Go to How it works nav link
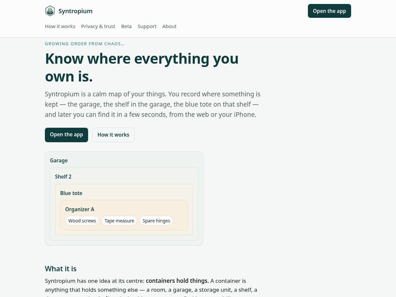This screenshot has width=396, height=297. pos(60,26)
